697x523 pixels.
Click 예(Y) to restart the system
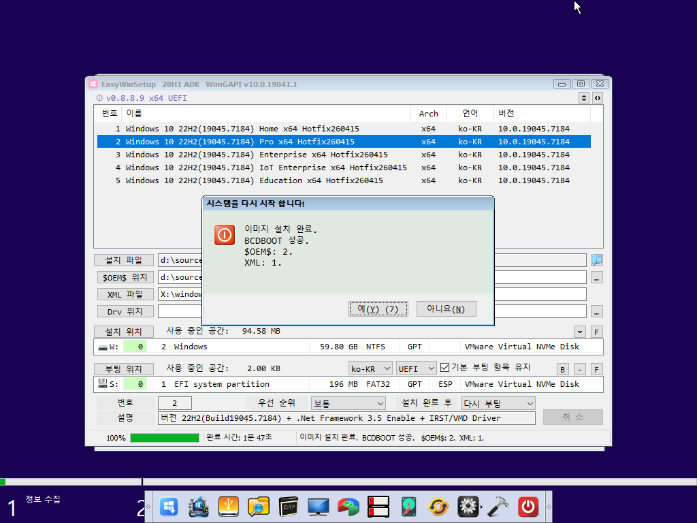[378, 309]
